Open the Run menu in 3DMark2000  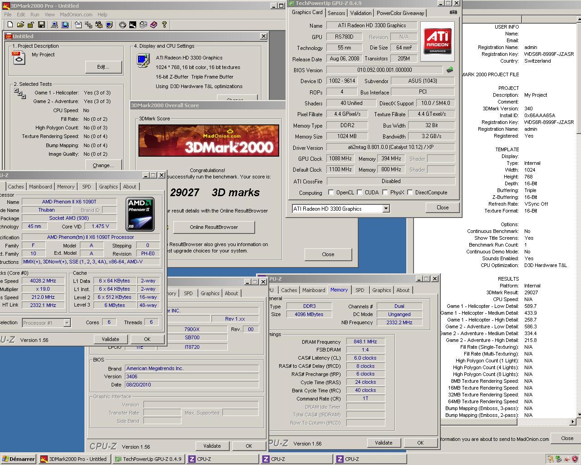34,15
